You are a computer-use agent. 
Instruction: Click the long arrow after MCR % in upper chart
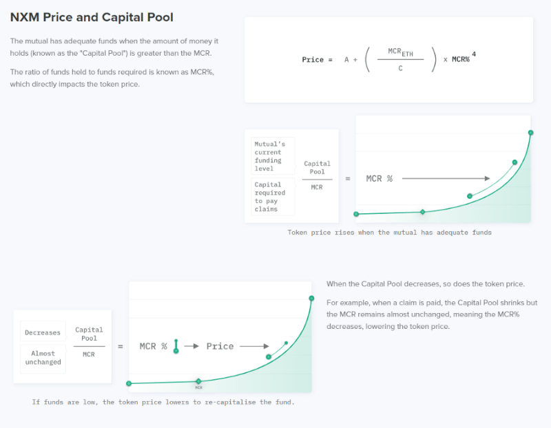pyautogui.click(x=446, y=179)
